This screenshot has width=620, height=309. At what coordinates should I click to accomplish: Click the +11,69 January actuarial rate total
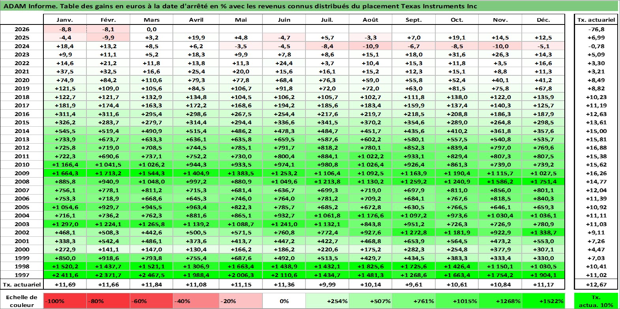pos(65,284)
